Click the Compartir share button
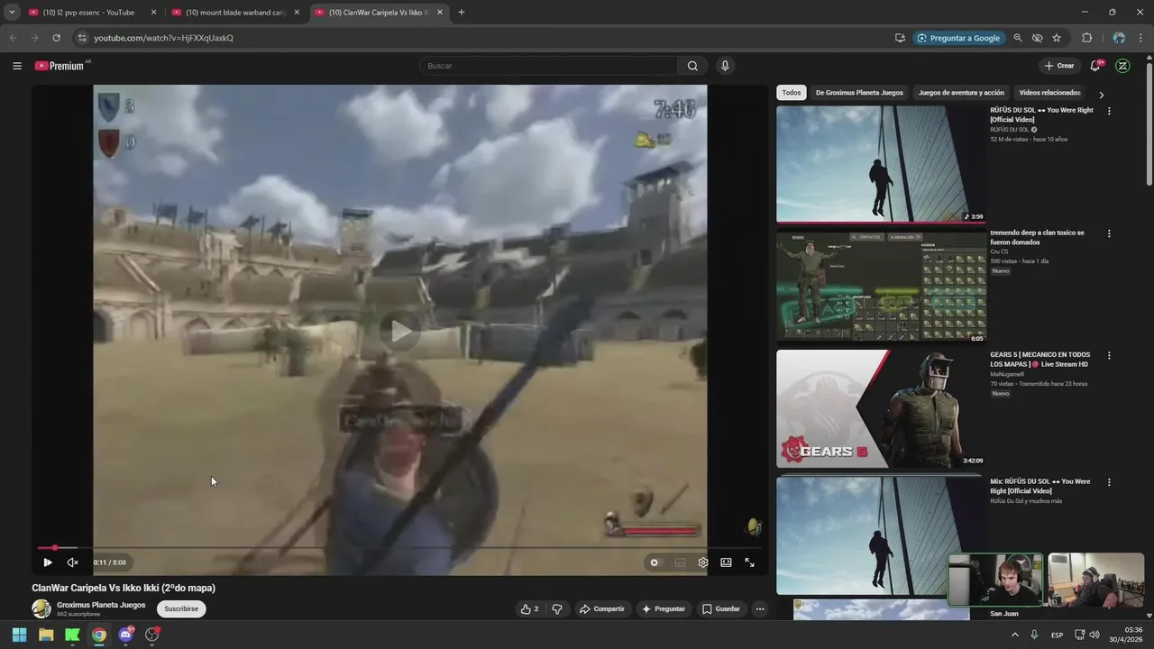This screenshot has height=649, width=1154. coord(602,609)
